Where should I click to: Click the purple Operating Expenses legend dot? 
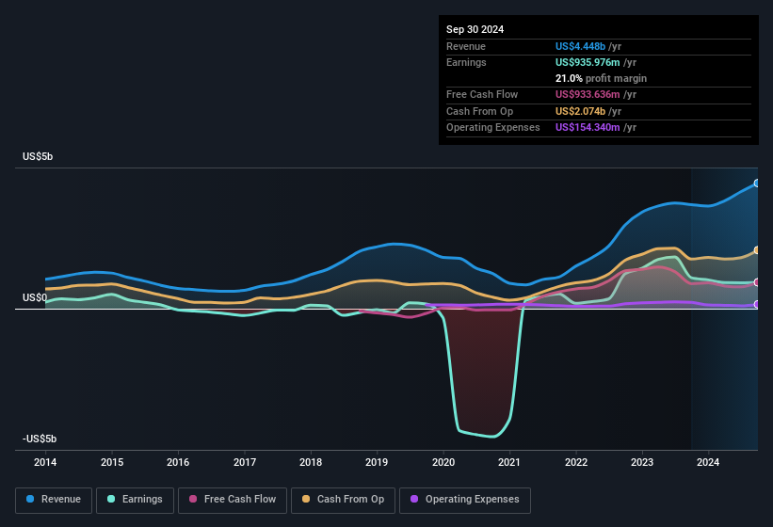coord(413,500)
